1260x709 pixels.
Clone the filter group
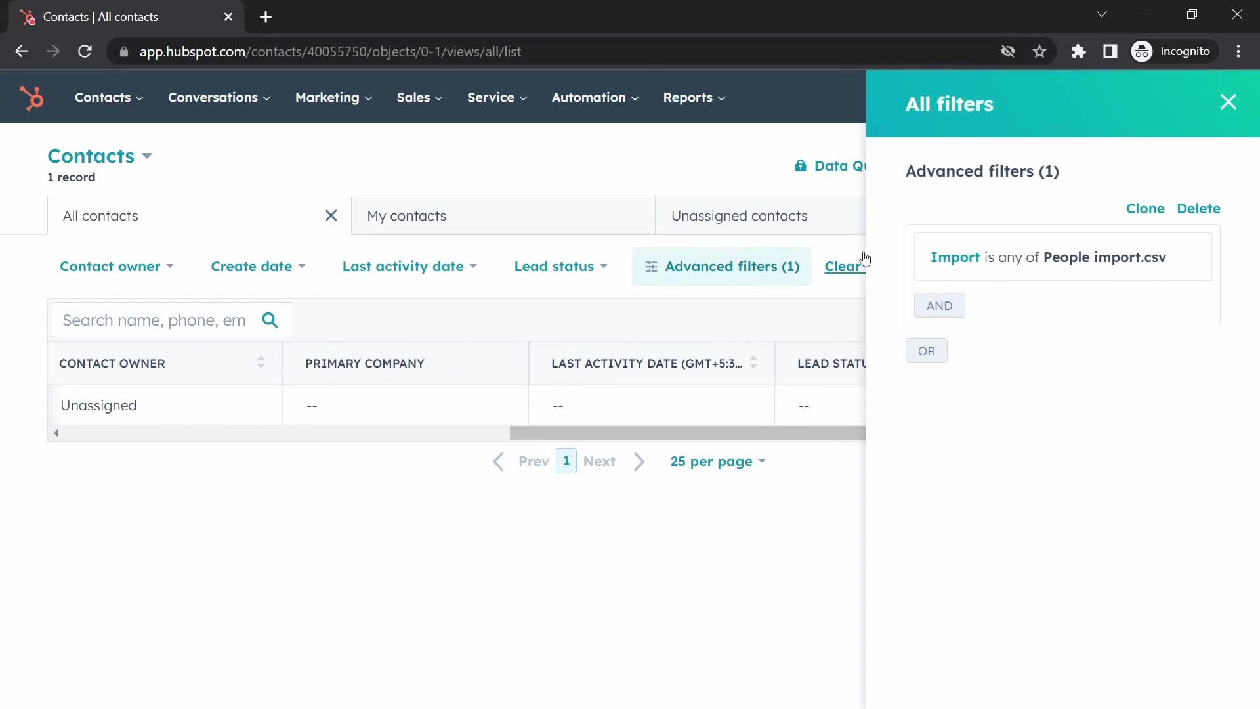coord(1145,209)
